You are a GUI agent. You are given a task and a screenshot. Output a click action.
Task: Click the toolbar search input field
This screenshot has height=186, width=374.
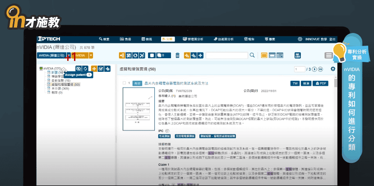click(227, 55)
